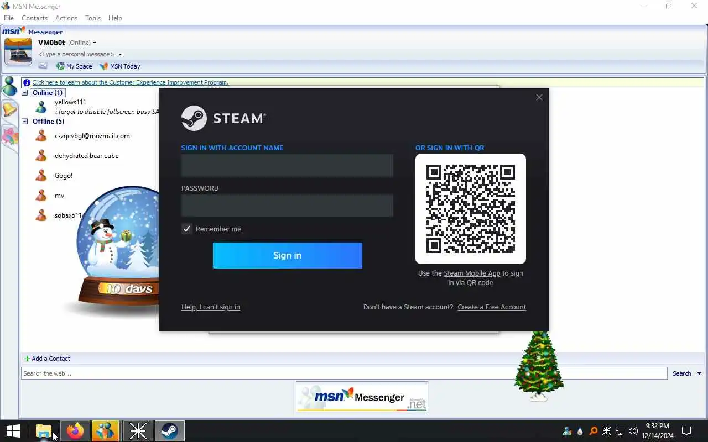The height and width of the screenshot is (442, 708).
Task: Open the Search dropdown arrow
Action: pos(699,373)
